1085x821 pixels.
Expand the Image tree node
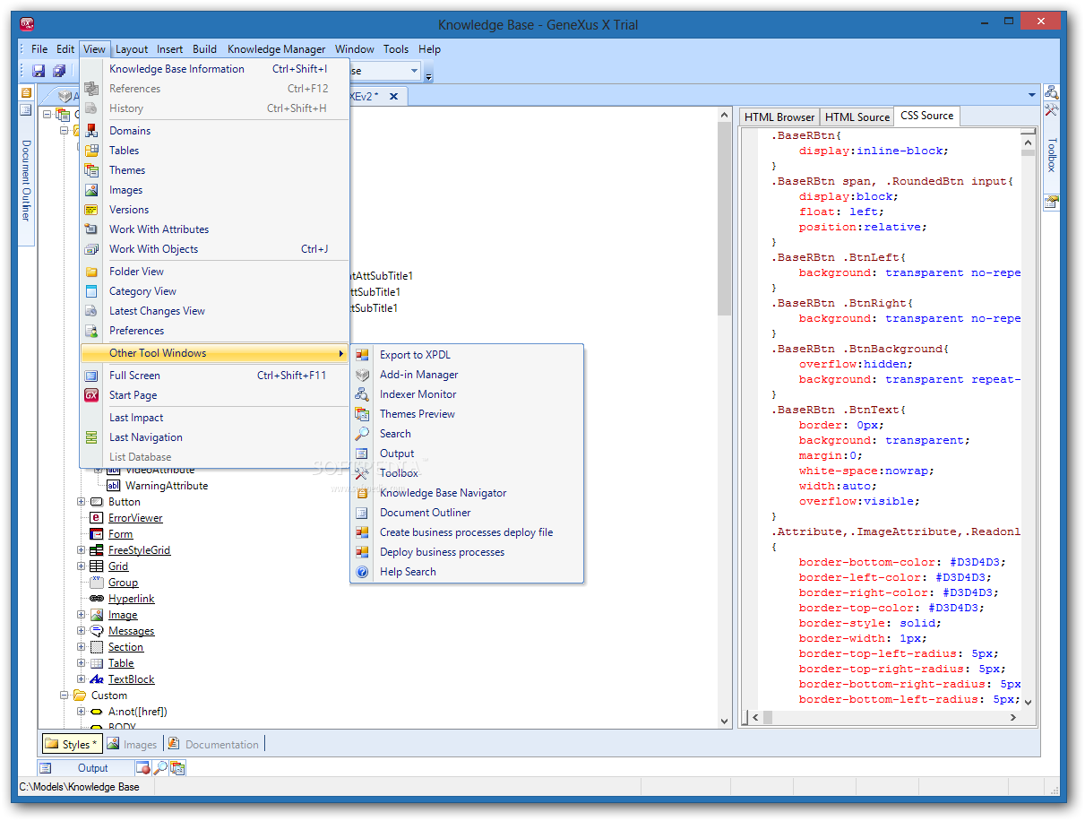(x=82, y=615)
